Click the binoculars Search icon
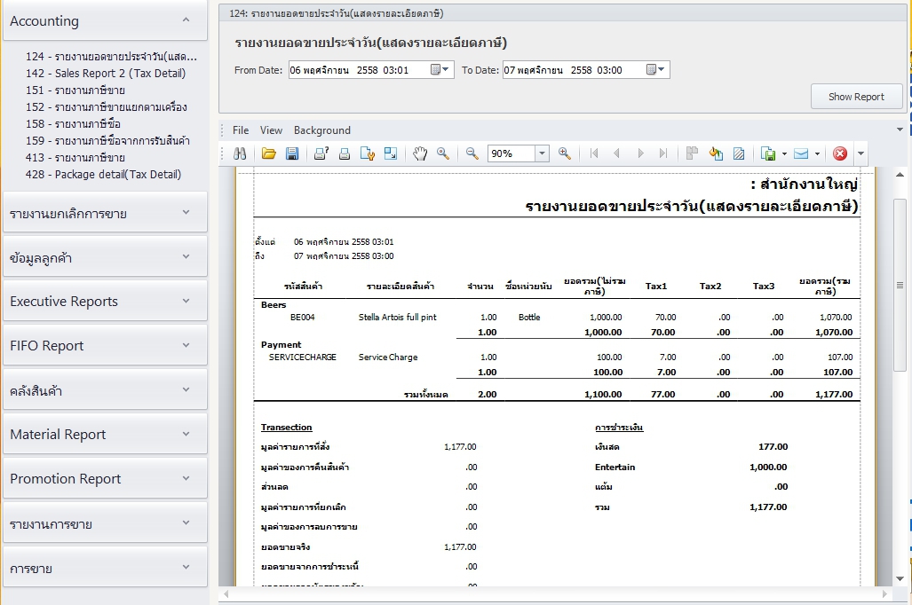This screenshot has height=605, width=912. [x=240, y=153]
